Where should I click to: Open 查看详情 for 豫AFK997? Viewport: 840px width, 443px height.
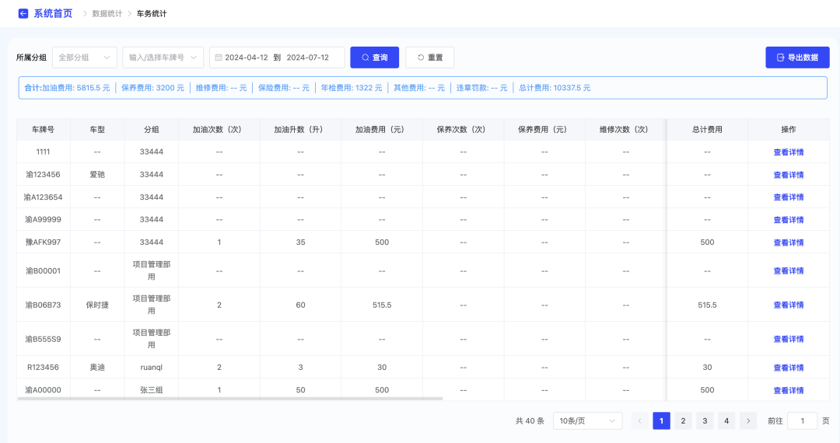click(789, 242)
